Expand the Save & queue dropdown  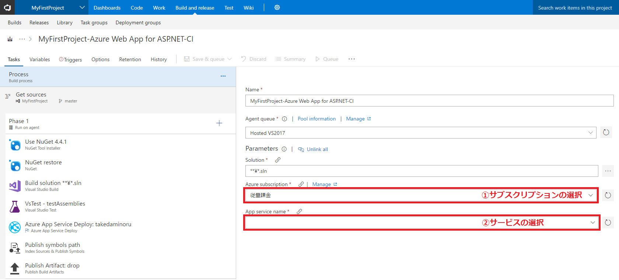[x=230, y=59]
